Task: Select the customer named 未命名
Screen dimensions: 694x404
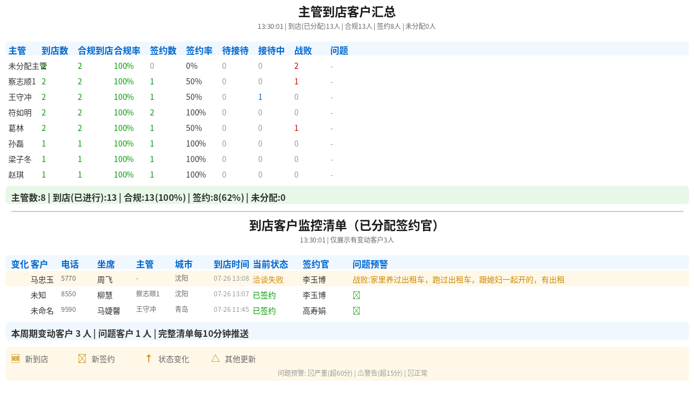Action: 42,311
